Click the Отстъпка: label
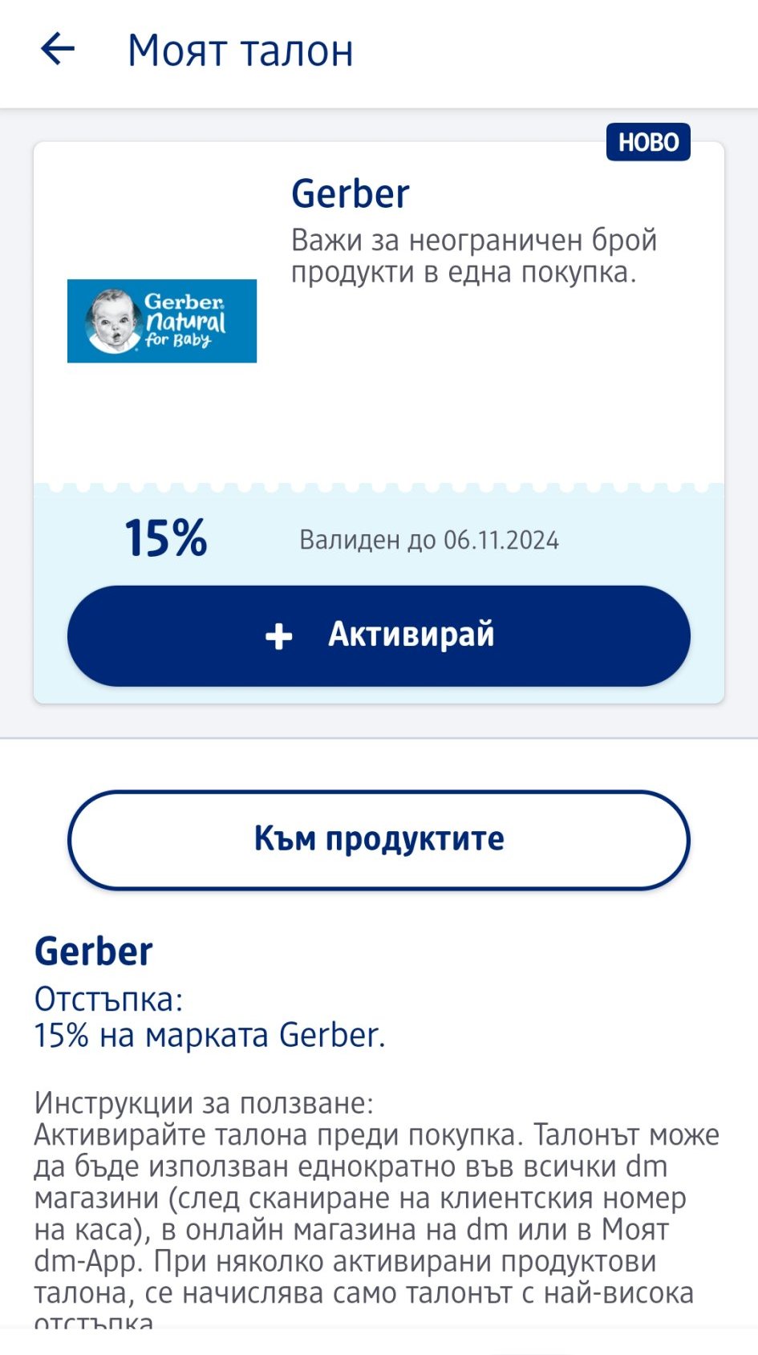The height and width of the screenshot is (1355, 758). [x=108, y=1000]
